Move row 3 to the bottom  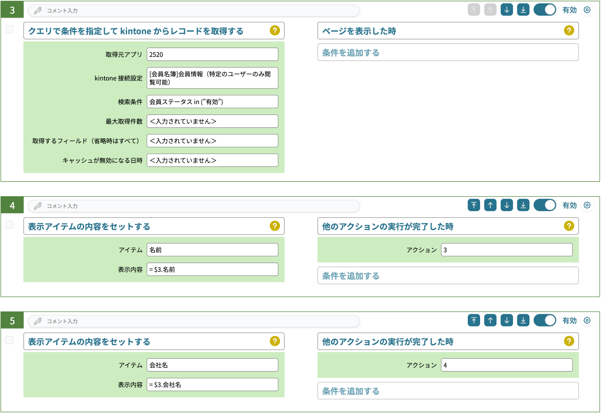(x=523, y=10)
